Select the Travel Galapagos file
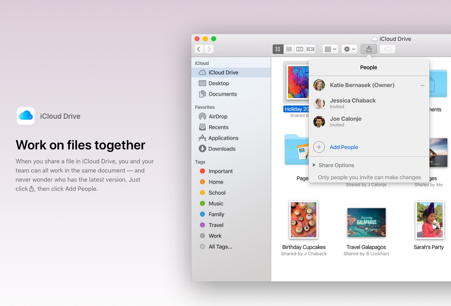The width and height of the screenshot is (451, 306). pyautogui.click(x=367, y=222)
